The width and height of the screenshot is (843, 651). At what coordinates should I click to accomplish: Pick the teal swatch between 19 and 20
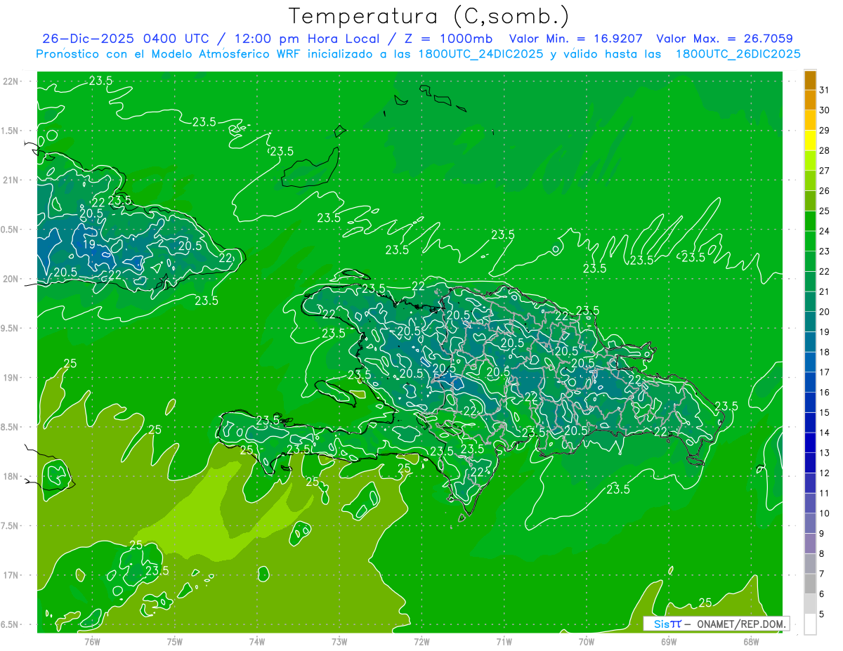tap(810, 322)
